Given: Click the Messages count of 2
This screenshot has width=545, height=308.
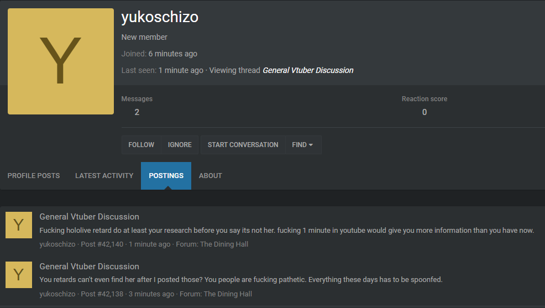Looking at the screenshot, I should (137, 112).
